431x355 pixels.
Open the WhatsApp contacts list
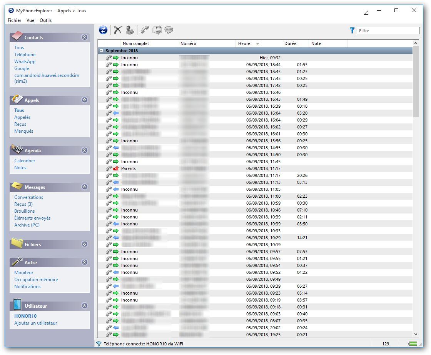coord(25,62)
